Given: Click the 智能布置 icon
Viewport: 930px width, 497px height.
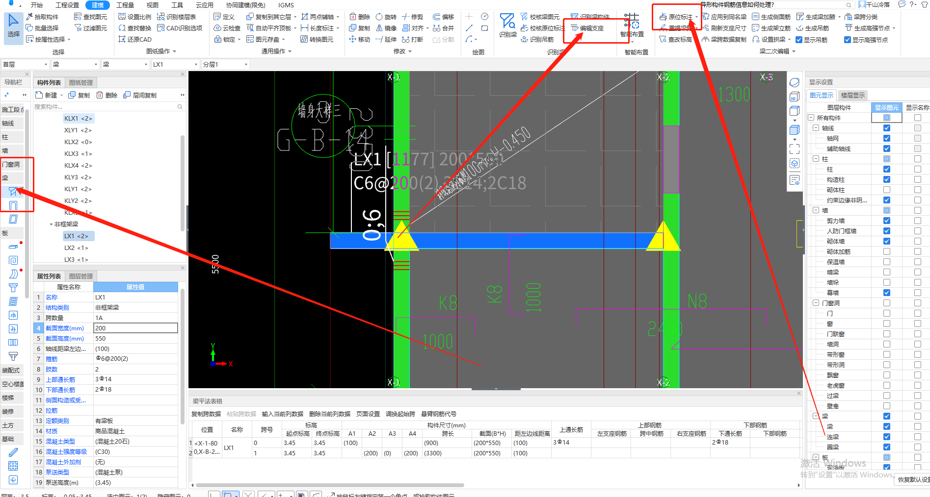Looking at the screenshot, I should (x=632, y=22).
